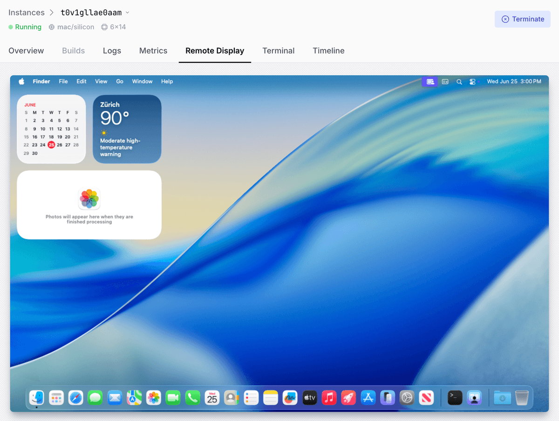559x421 pixels.
Task: Open the App Store dock icon
Action: [368, 398]
